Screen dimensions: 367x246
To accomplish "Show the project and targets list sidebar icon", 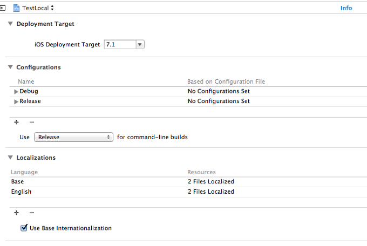I will coord(2,8).
